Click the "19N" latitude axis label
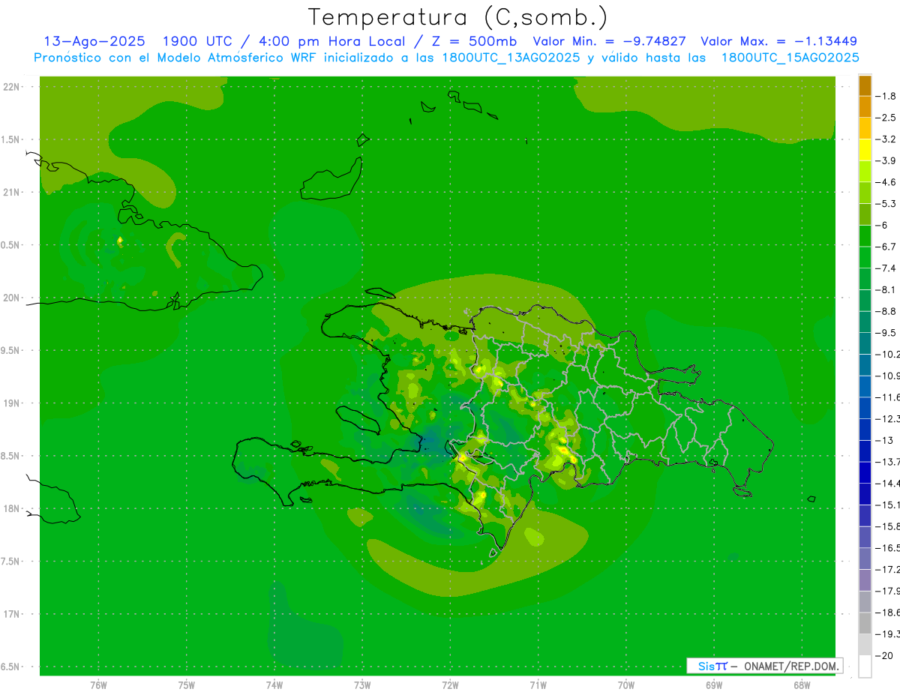The width and height of the screenshot is (900, 695). coord(13,403)
